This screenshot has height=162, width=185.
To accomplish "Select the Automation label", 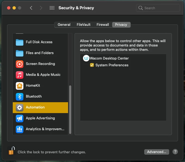I will tap(35, 107).
